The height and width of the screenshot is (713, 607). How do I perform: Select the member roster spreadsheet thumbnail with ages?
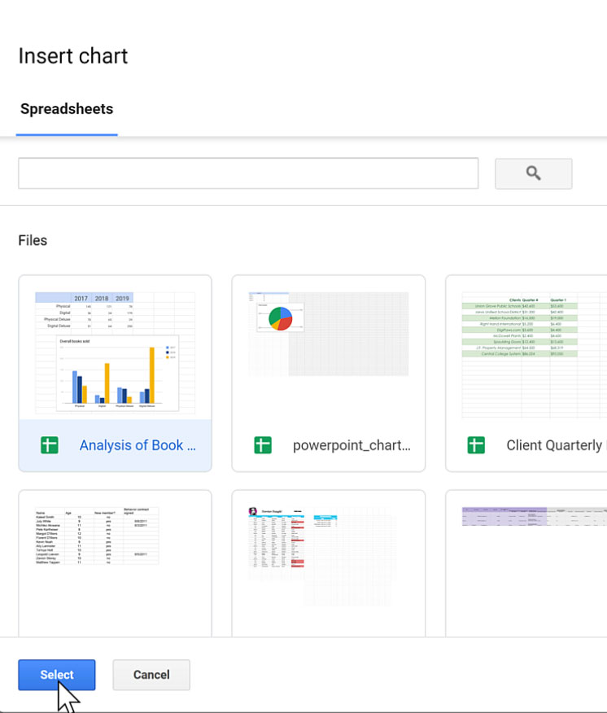pyautogui.click(x=114, y=562)
